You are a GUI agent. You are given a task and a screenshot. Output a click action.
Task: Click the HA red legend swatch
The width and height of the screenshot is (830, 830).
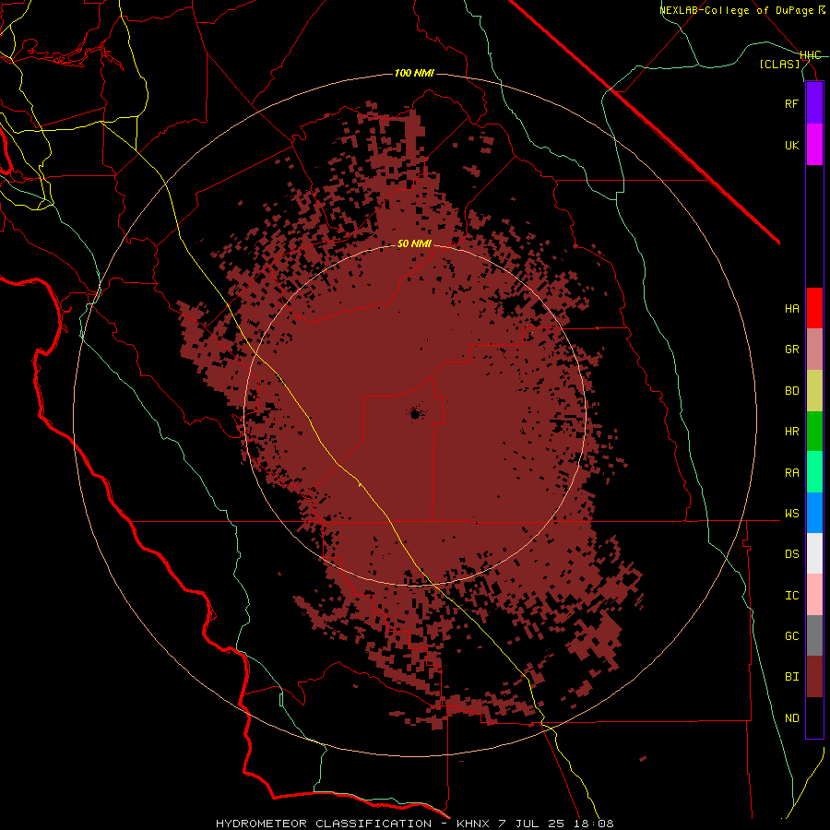tap(814, 308)
